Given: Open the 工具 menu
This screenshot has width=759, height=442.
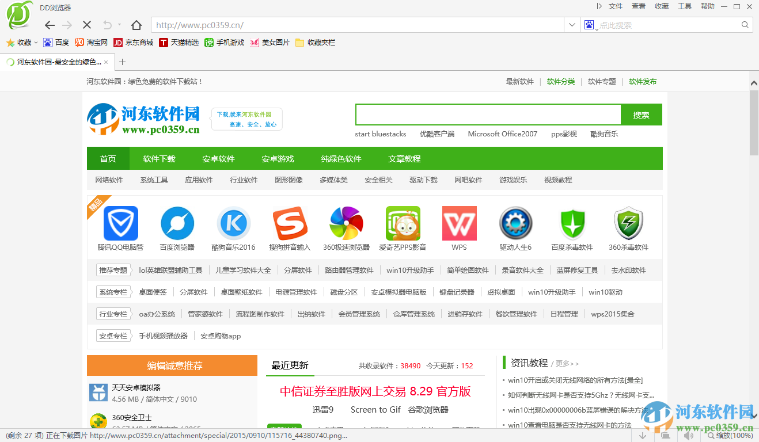Looking at the screenshot, I should click(685, 6).
